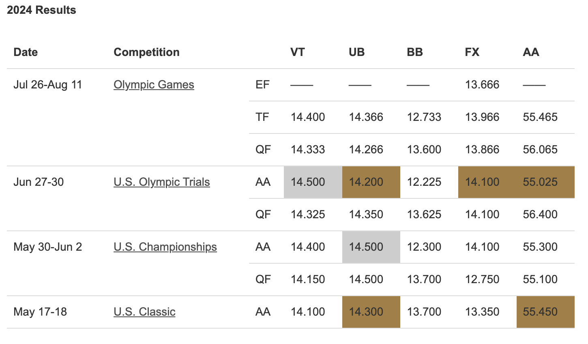This screenshot has height=344, width=588.
Task: Click the Competition column header
Action: (x=146, y=52)
